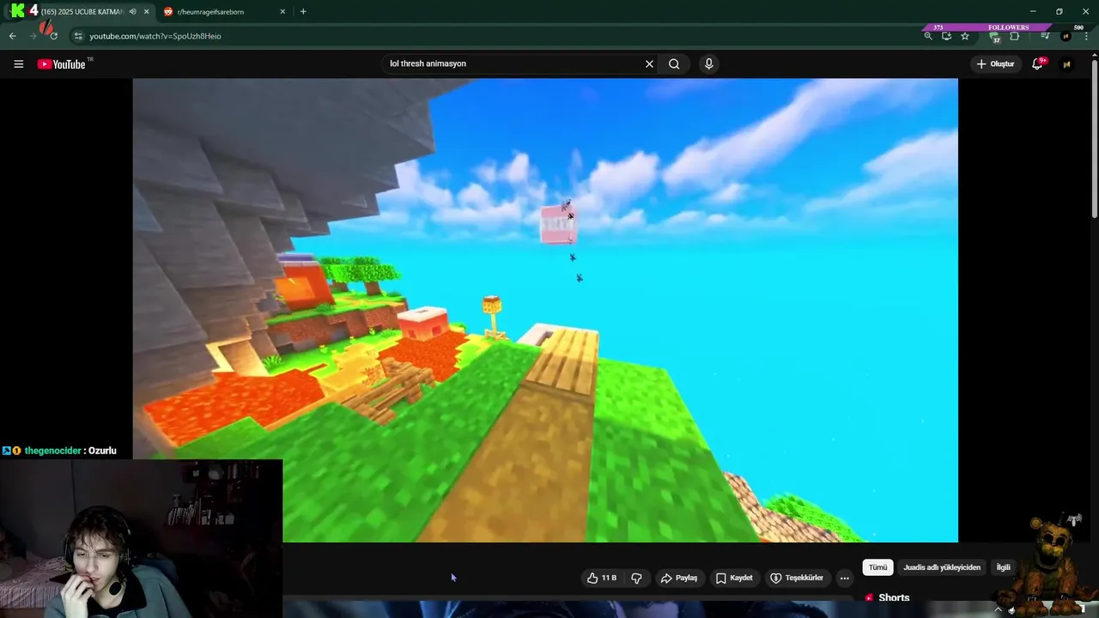Share the video via Paylaş
The height and width of the screenshot is (618, 1099).
point(678,578)
